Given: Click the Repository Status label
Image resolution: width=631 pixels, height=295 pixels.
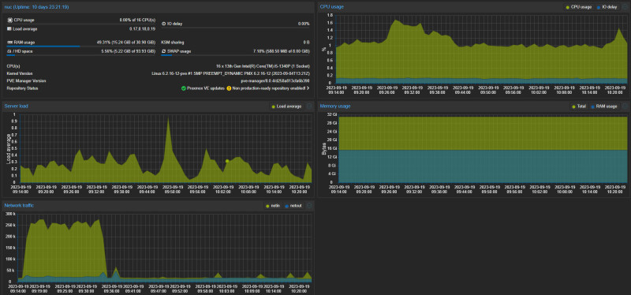Looking at the screenshot, I should [x=23, y=88].
